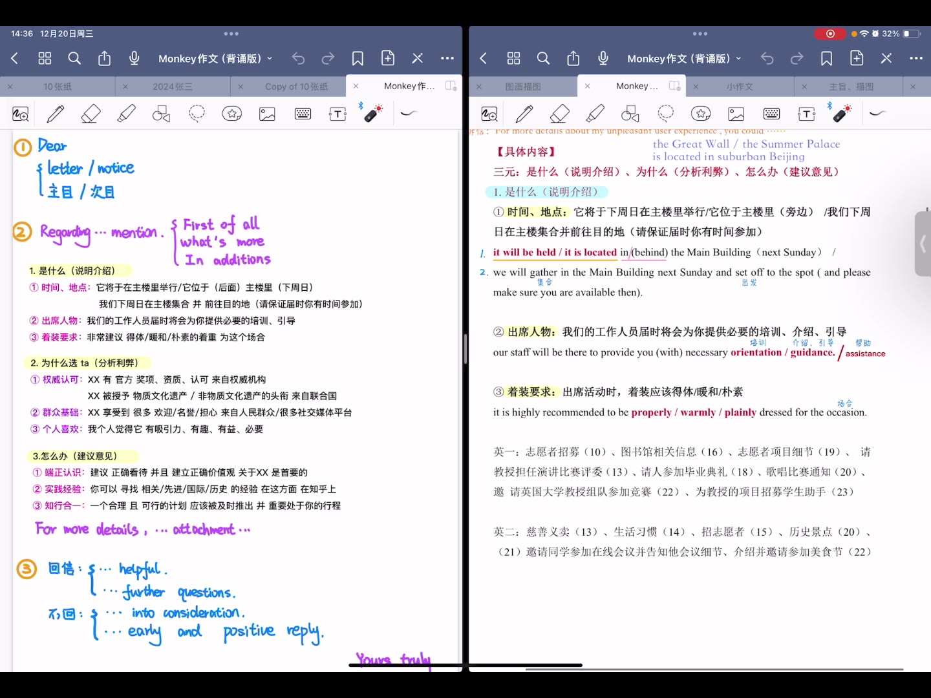Open multitasking dots above right window
This screenshot has height=698, width=931.
tap(700, 34)
